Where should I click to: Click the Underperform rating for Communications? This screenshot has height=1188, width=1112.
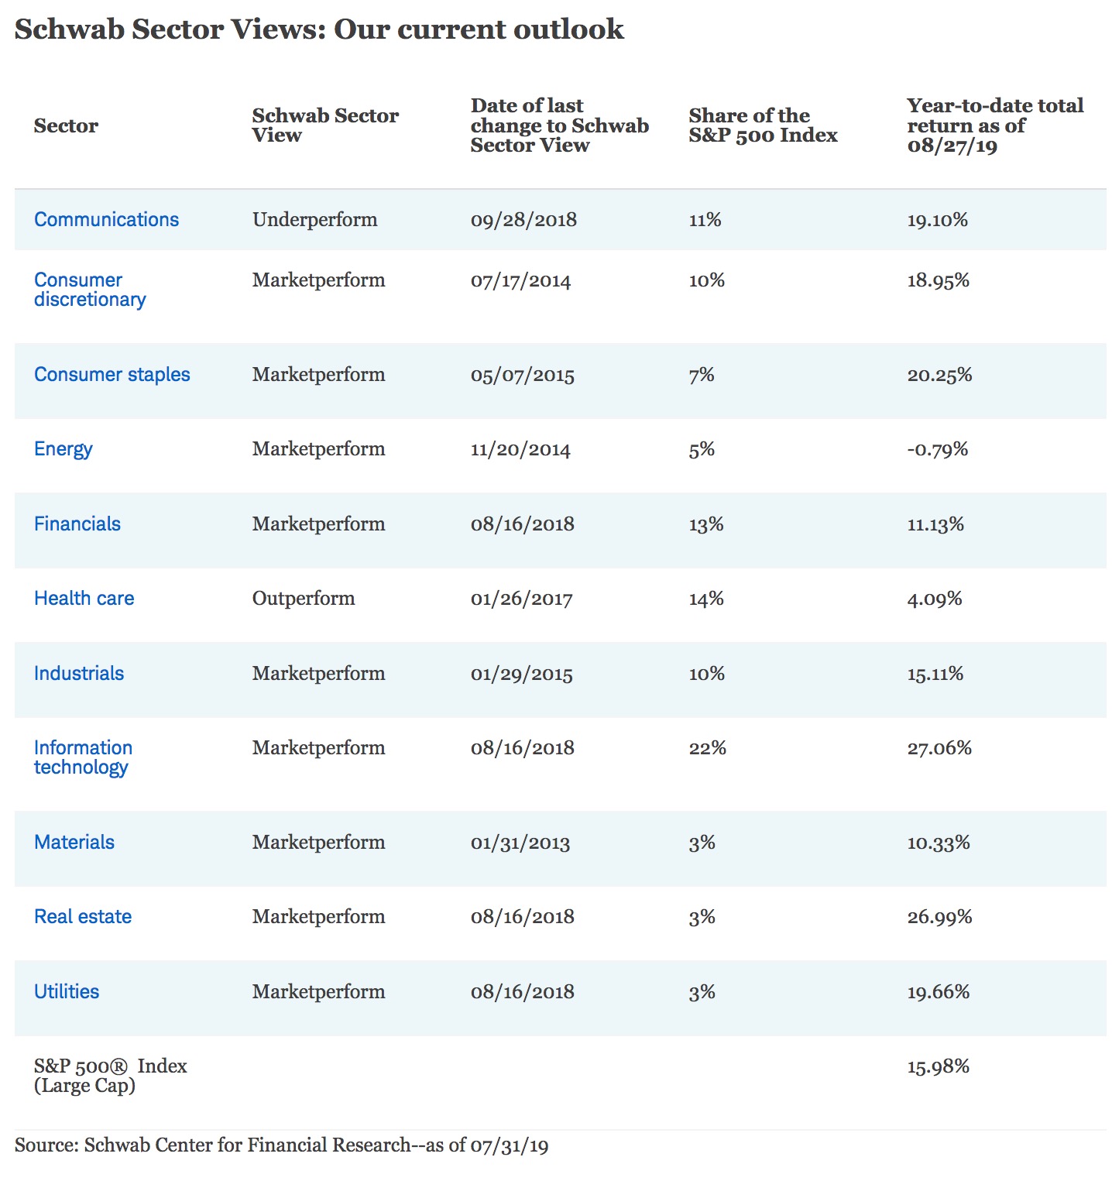(x=314, y=220)
